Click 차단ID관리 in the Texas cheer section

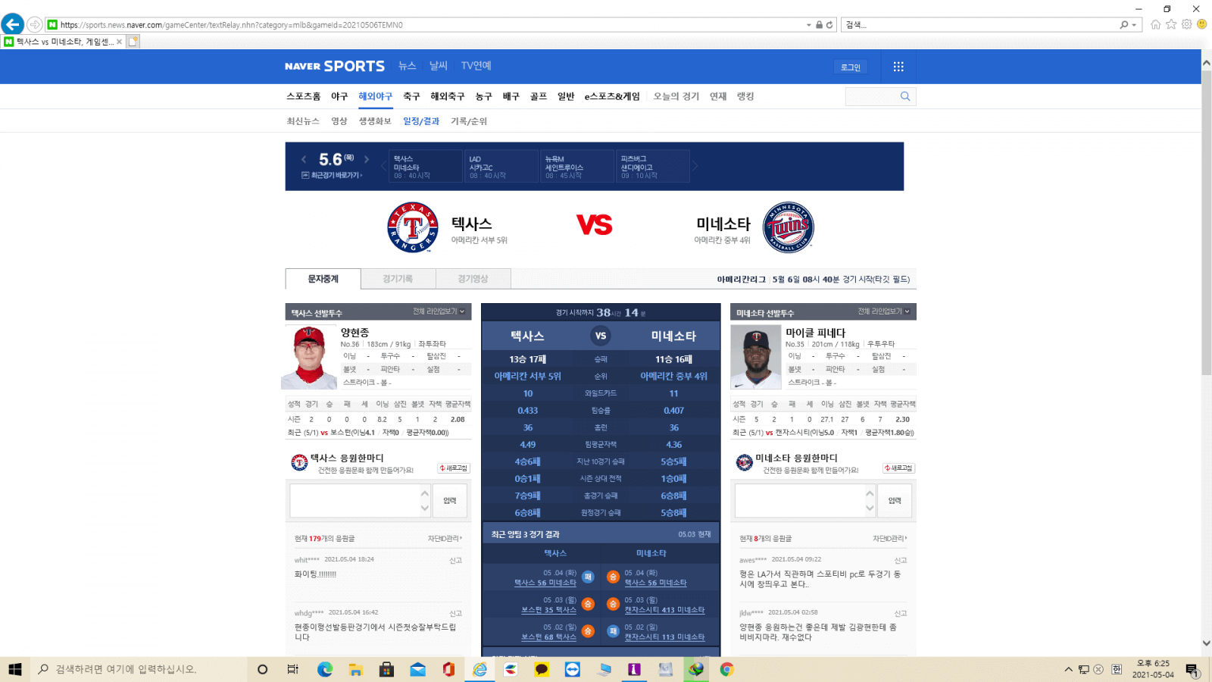click(x=445, y=539)
